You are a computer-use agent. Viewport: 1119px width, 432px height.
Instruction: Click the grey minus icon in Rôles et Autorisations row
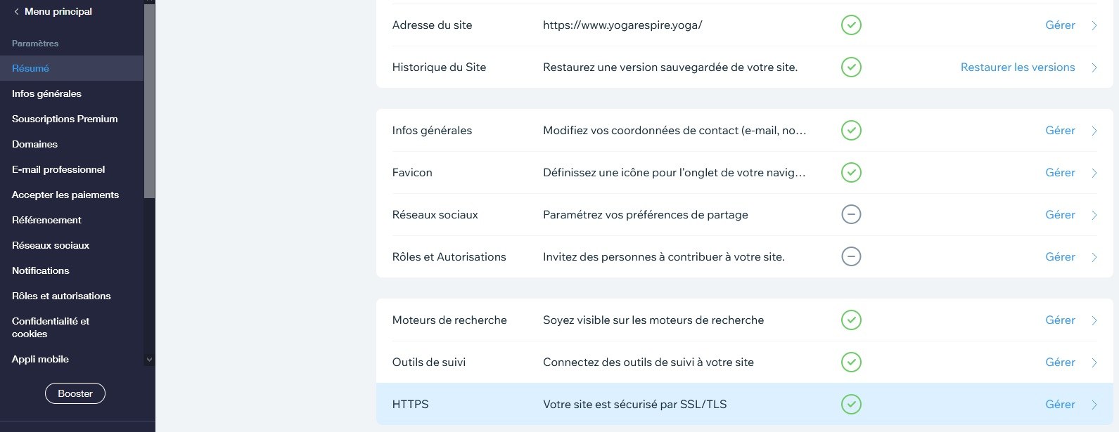851,256
